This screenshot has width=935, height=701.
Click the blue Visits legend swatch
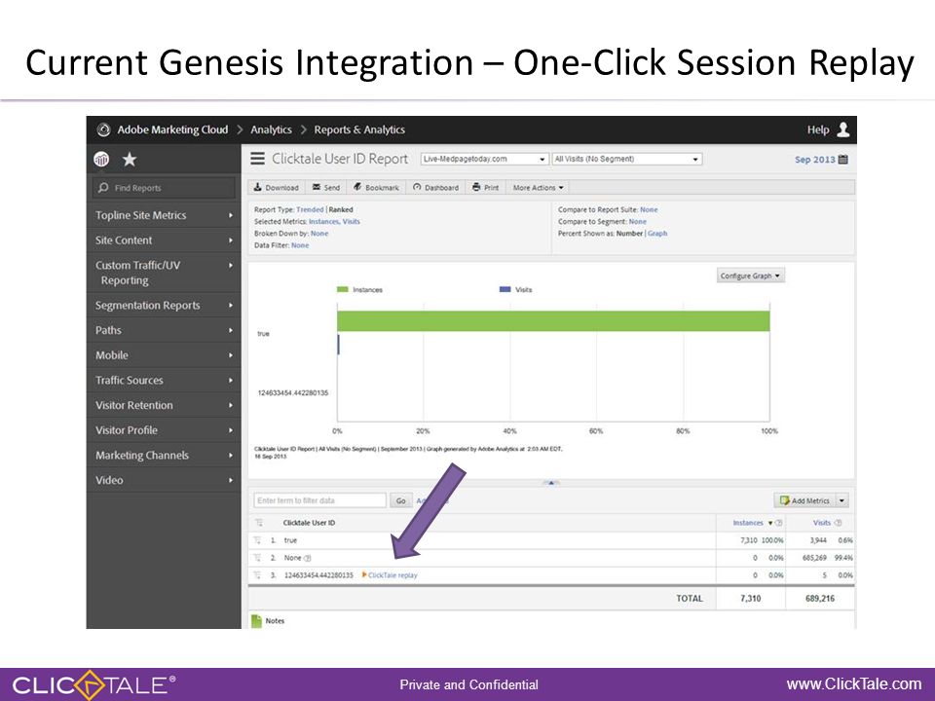coord(505,290)
